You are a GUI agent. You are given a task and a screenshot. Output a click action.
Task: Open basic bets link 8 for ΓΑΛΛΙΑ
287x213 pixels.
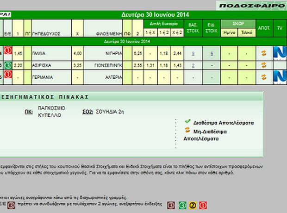coord(193,54)
